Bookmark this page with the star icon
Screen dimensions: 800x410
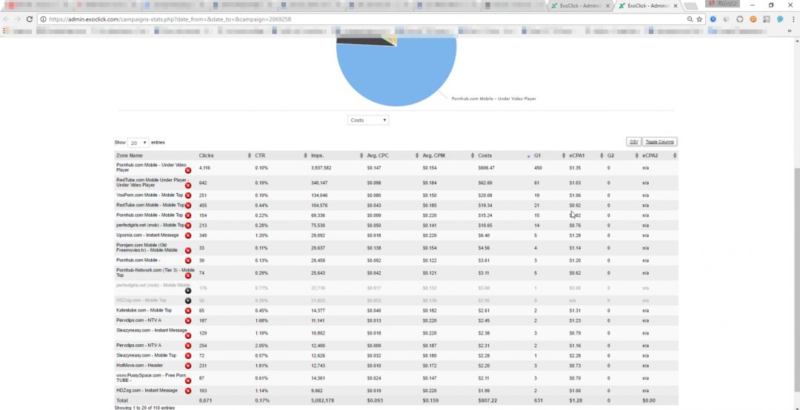pyautogui.click(x=699, y=19)
